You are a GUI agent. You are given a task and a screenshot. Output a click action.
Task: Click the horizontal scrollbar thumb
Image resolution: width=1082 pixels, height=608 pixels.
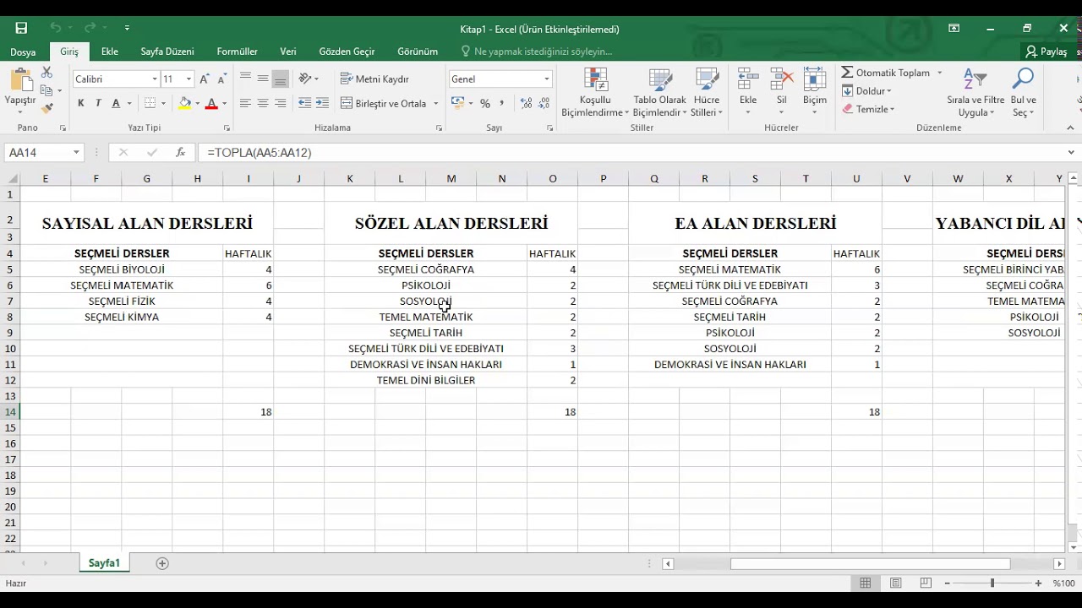click(870, 563)
